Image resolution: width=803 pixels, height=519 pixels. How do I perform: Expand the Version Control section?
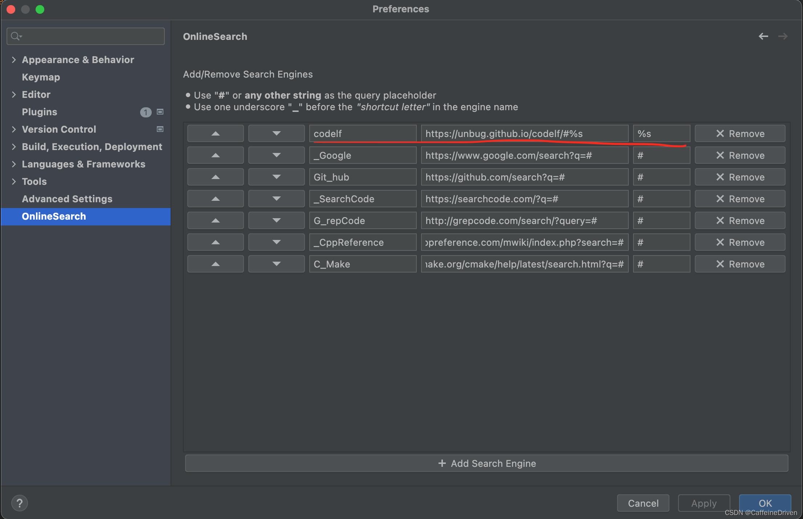tap(14, 129)
